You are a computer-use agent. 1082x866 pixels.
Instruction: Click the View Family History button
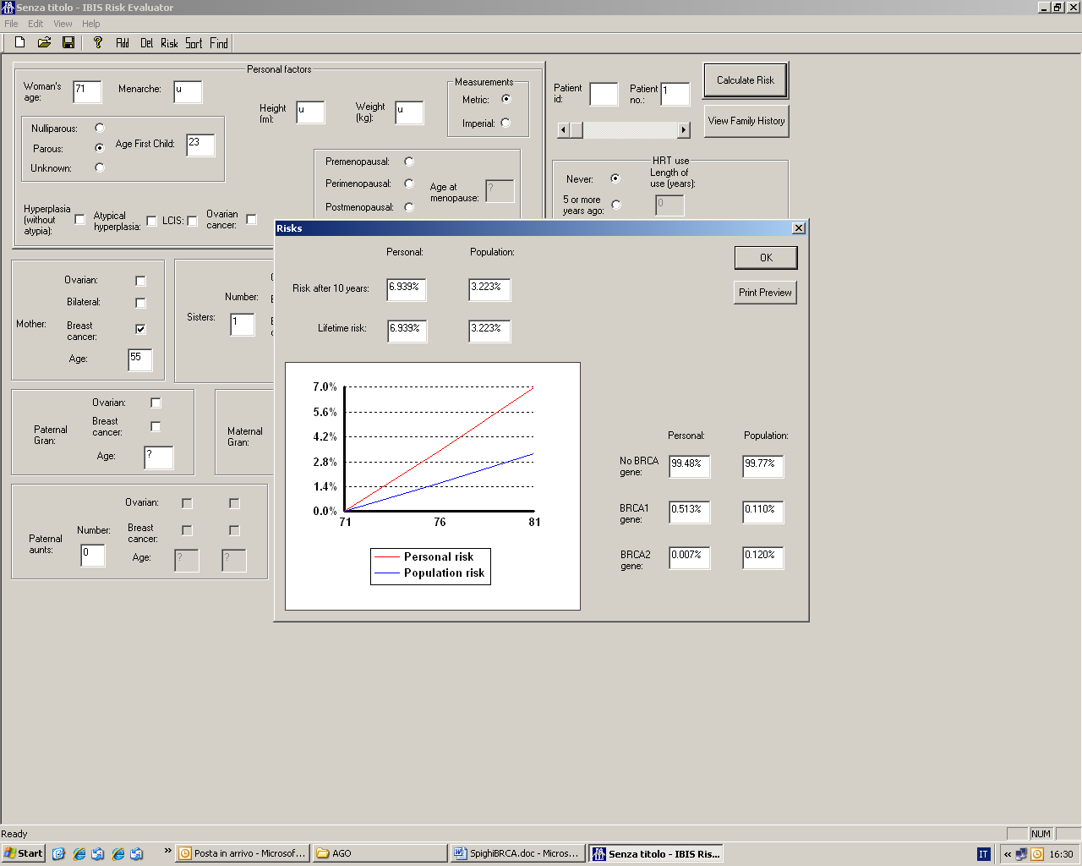pyautogui.click(x=746, y=121)
